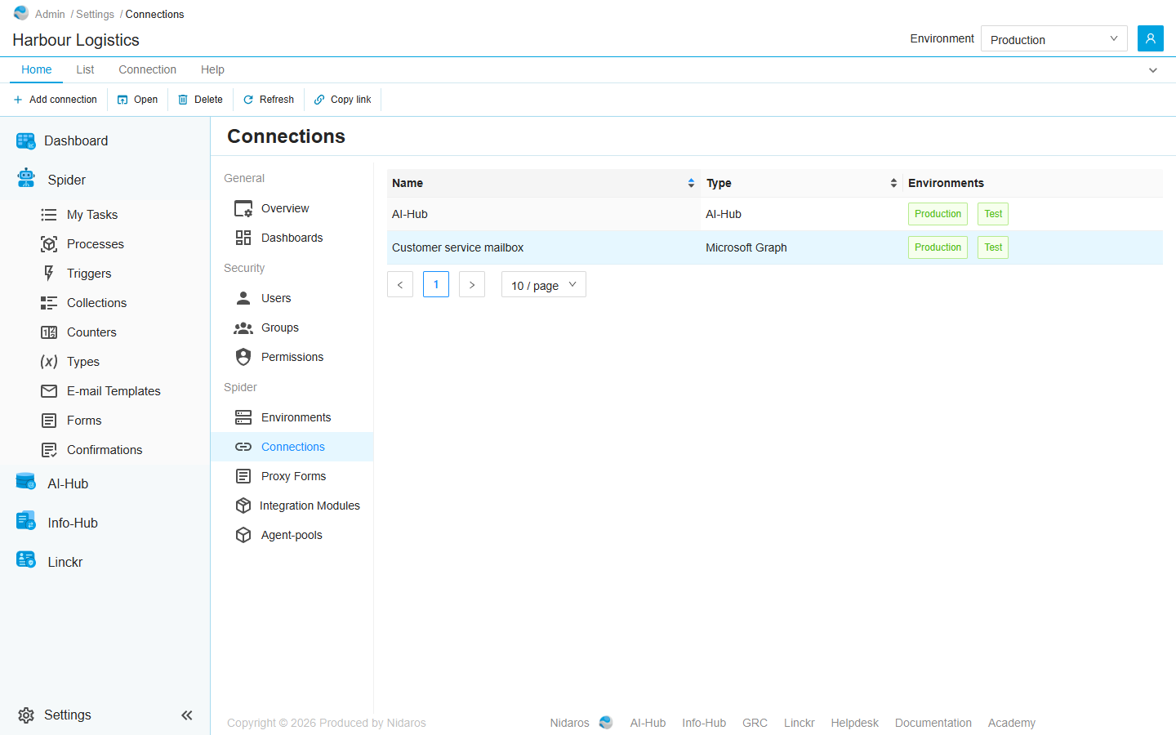This screenshot has width=1176, height=735.
Task: Click the Settings gear icon
Action: (26, 715)
